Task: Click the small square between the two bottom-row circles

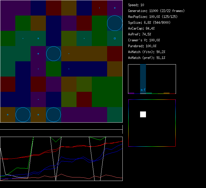Action: pyautogui.click(x=38, y=115)
